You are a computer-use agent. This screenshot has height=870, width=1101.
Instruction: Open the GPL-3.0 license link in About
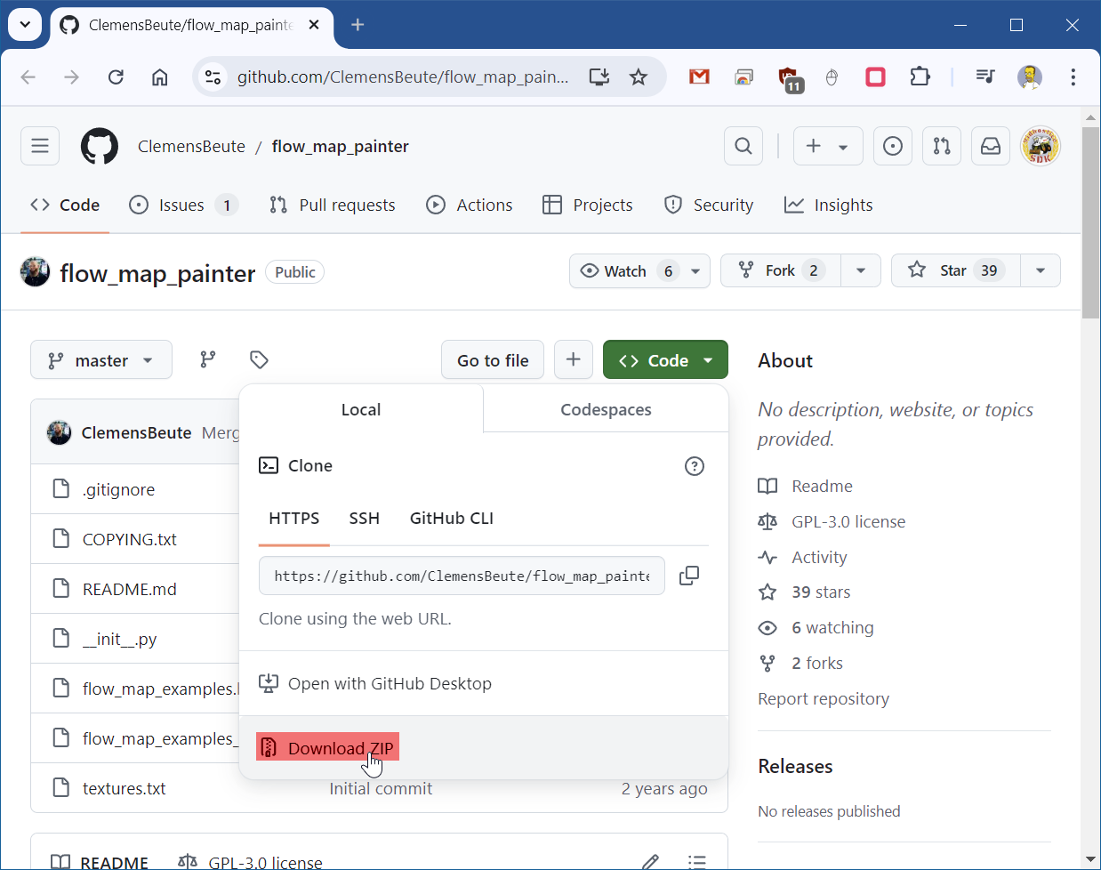point(848,521)
